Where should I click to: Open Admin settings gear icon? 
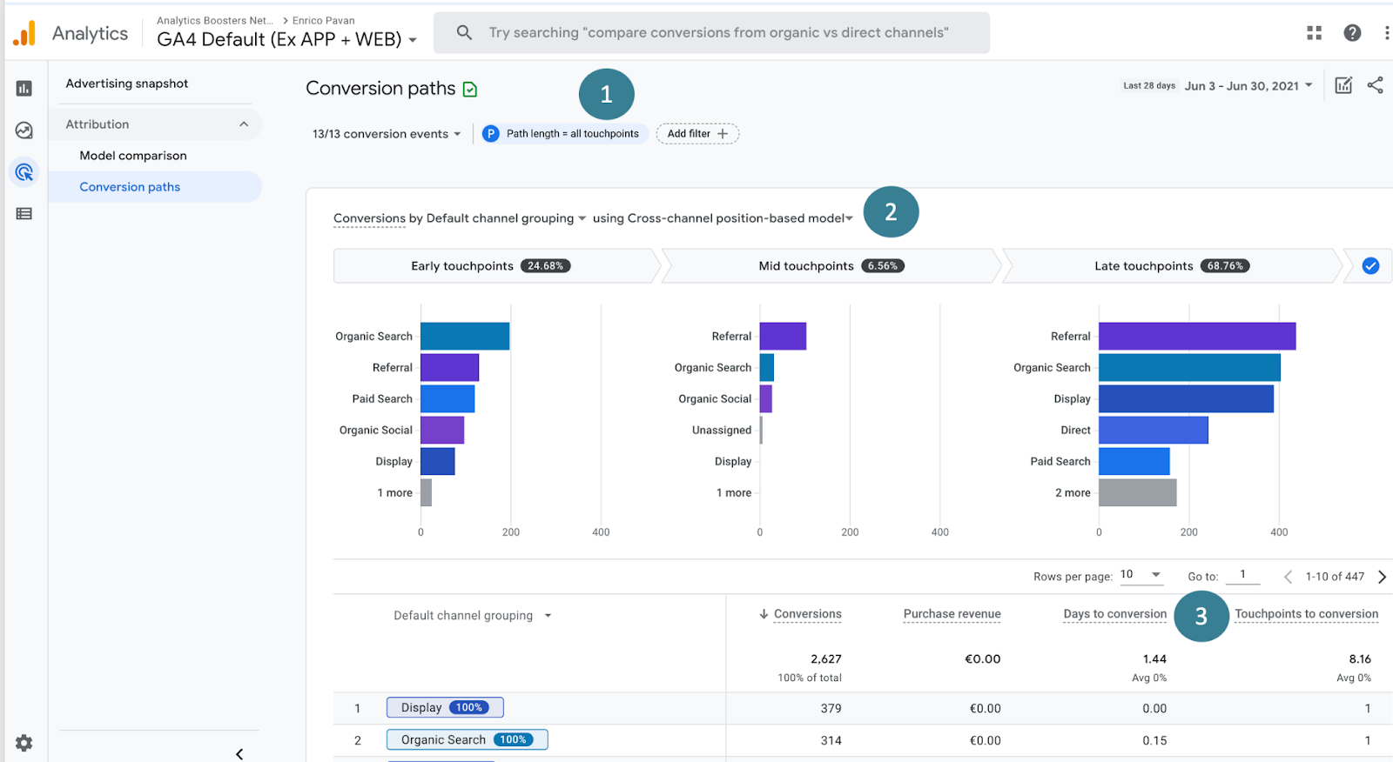(24, 743)
